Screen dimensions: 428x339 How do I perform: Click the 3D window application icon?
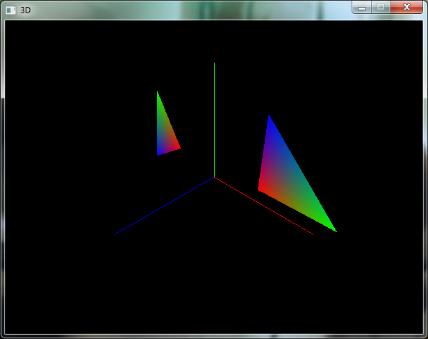pyautogui.click(x=11, y=10)
